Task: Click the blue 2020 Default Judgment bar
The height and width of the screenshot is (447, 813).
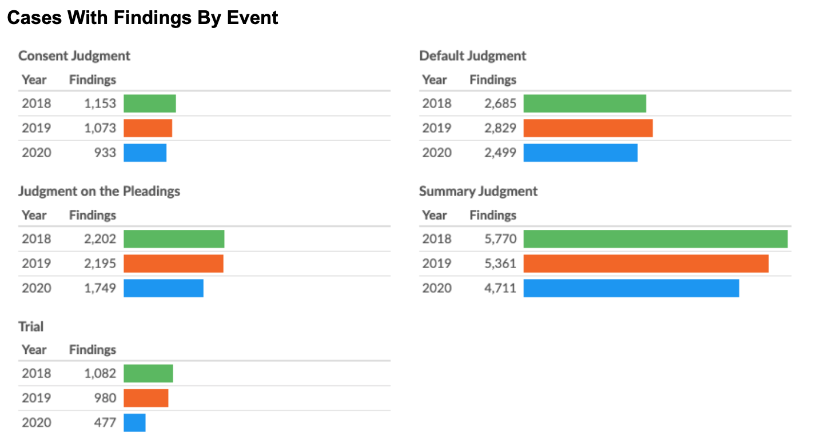Action: point(580,153)
